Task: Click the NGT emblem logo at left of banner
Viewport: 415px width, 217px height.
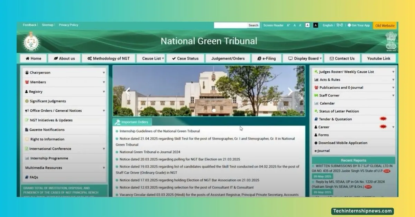Action: 31,42
